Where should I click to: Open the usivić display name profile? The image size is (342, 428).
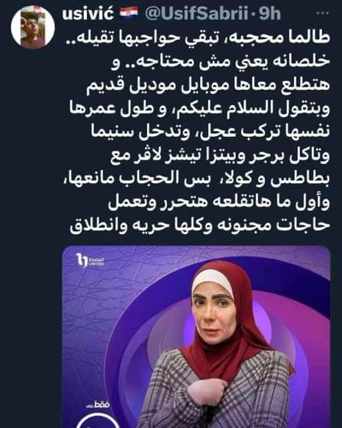click(x=88, y=13)
